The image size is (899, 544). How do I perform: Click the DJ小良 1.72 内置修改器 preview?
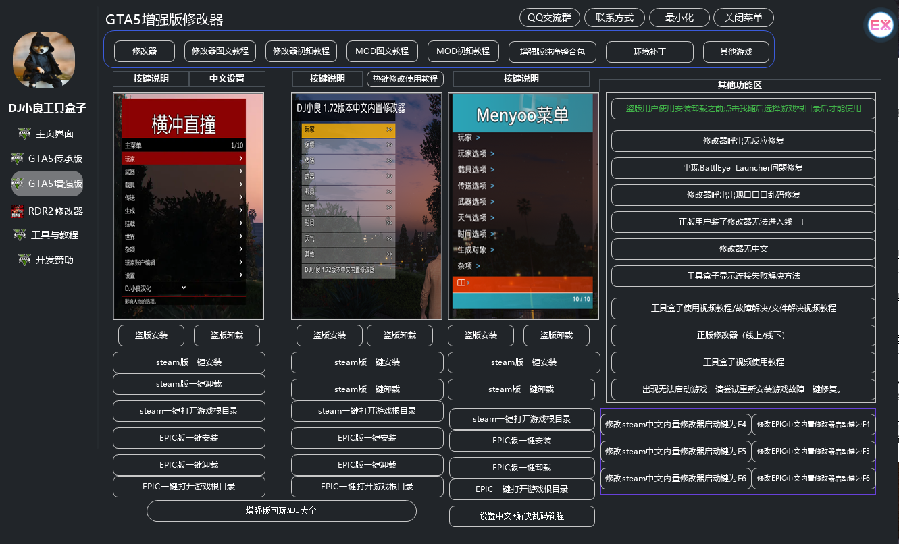pos(367,206)
